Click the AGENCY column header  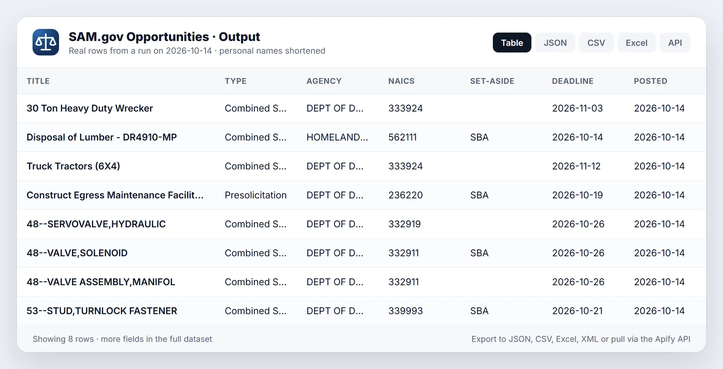point(324,81)
